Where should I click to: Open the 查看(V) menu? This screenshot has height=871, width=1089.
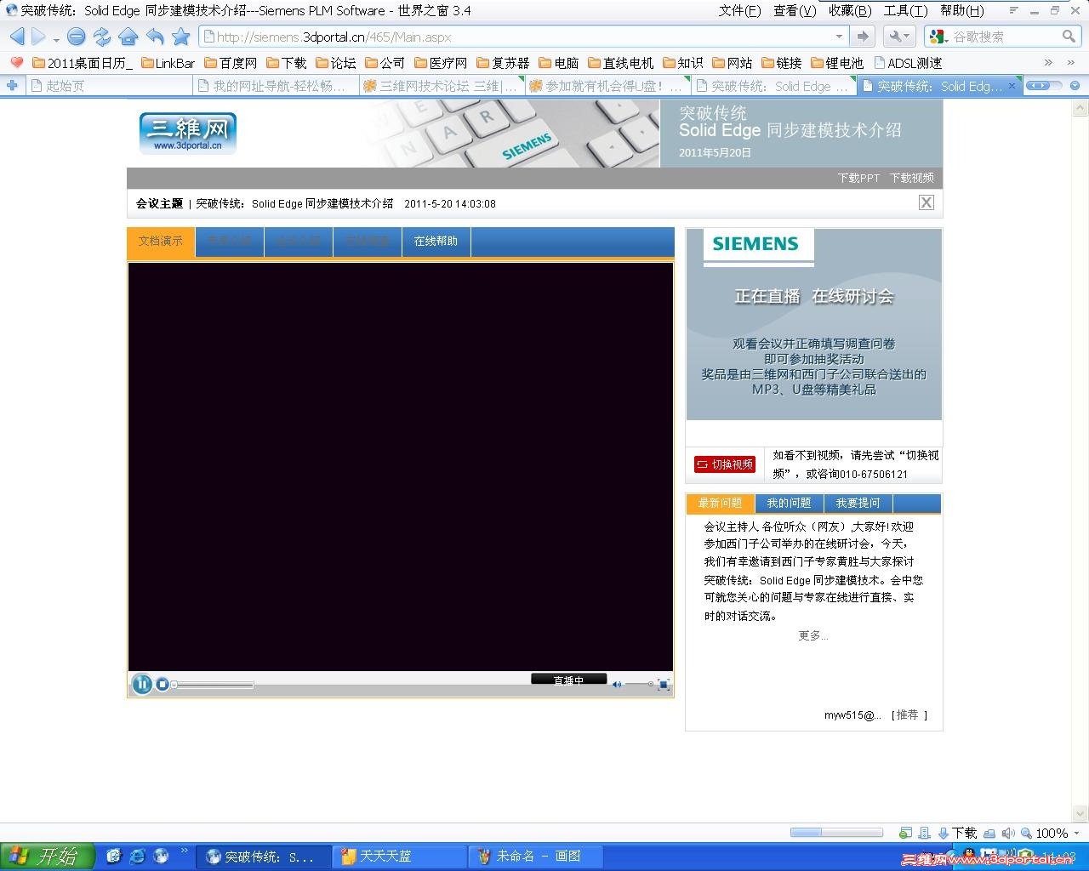tap(795, 10)
